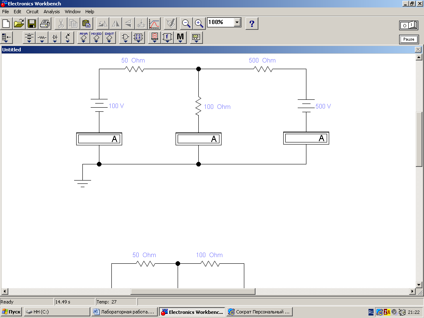
Task: Click the 100% zoom field
Action: 220,22
